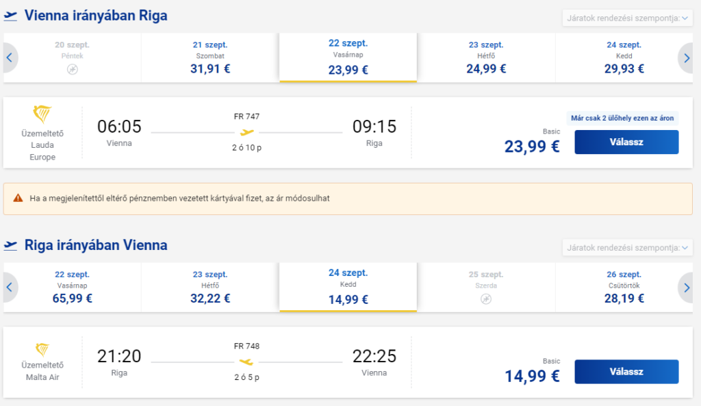Choose the 14,99 € flight with Válassz
This screenshot has height=406, width=701.
pyautogui.click(x=626, y=372)
